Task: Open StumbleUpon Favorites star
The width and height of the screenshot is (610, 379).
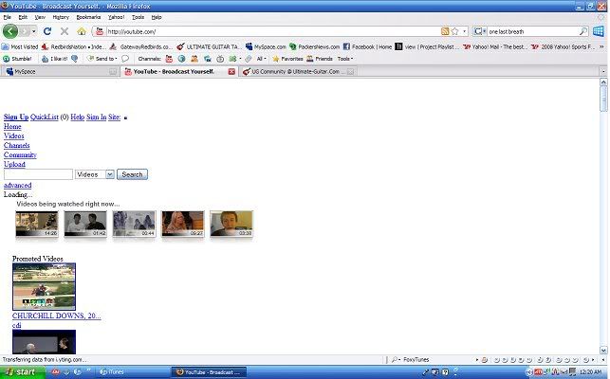Action: 287,59
